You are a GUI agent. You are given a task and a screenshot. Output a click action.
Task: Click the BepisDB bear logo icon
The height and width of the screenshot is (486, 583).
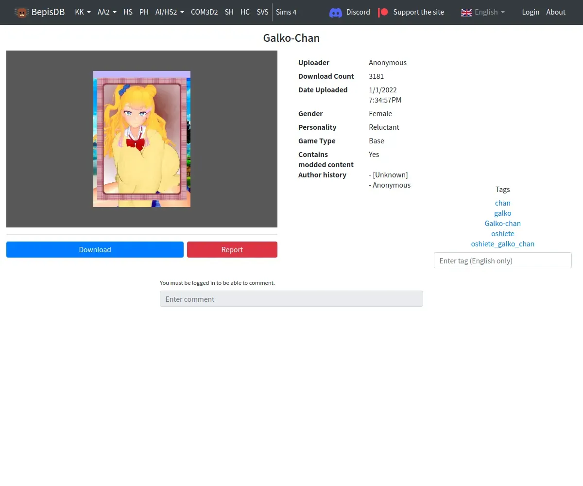21,12
